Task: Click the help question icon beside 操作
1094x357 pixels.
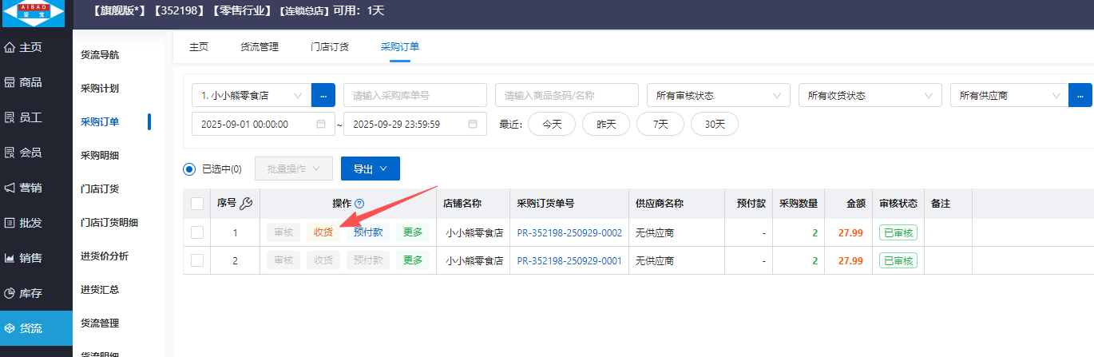Action: pos(359,204)
